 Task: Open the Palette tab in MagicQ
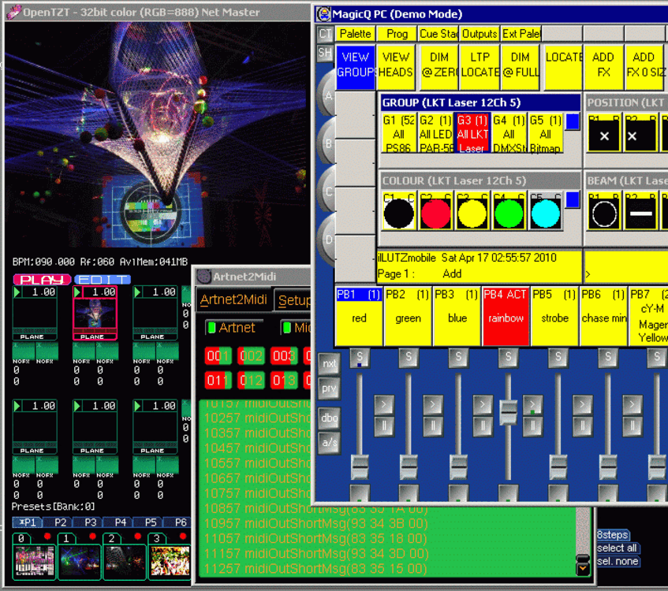[356, 34]
